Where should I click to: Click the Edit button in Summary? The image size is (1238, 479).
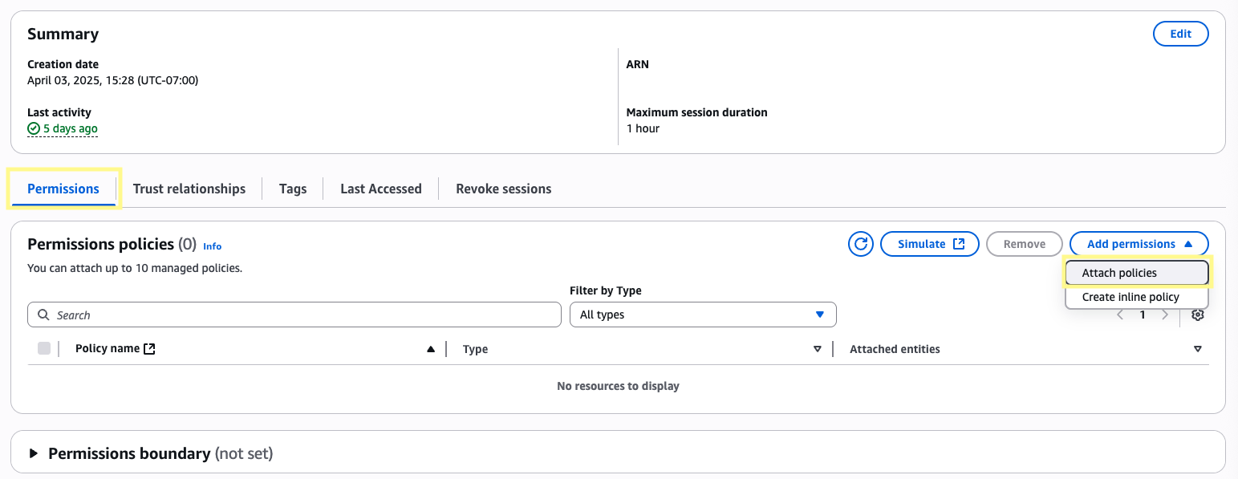[1180, 34]
